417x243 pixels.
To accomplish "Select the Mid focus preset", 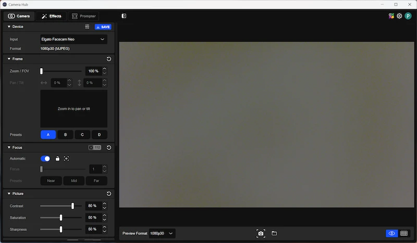I will pyautogui.click(x=74, y=181).
